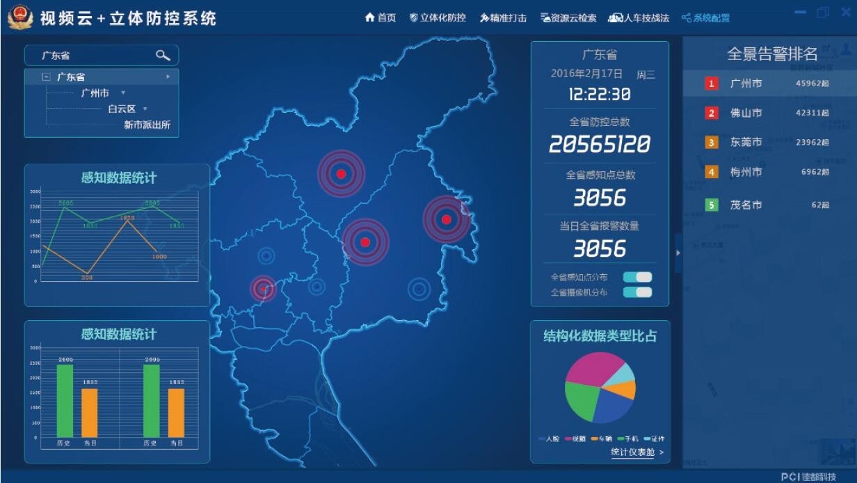Select 新市派出所 in the tree

tap(147, 125)
